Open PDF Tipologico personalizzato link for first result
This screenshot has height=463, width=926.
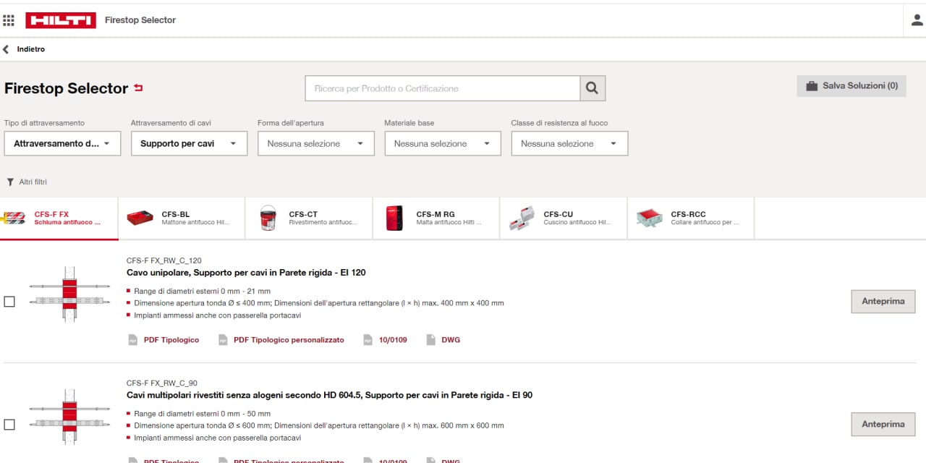(288, 340)
